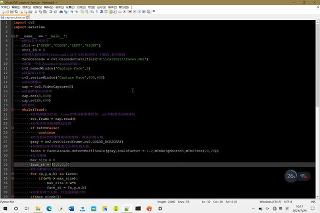The width and height of the screenshot is (320, 213).
Task: Show hidden system tray icons chevron
Action: click(253, 209)
